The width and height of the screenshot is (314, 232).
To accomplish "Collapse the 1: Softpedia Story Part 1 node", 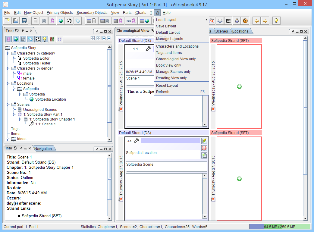I will [x=14, y=114].
